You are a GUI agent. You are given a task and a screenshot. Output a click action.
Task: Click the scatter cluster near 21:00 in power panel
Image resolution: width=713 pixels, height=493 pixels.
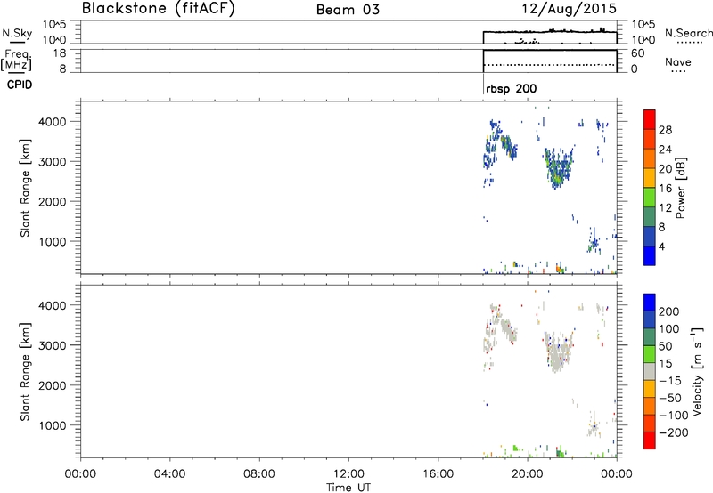559,168
